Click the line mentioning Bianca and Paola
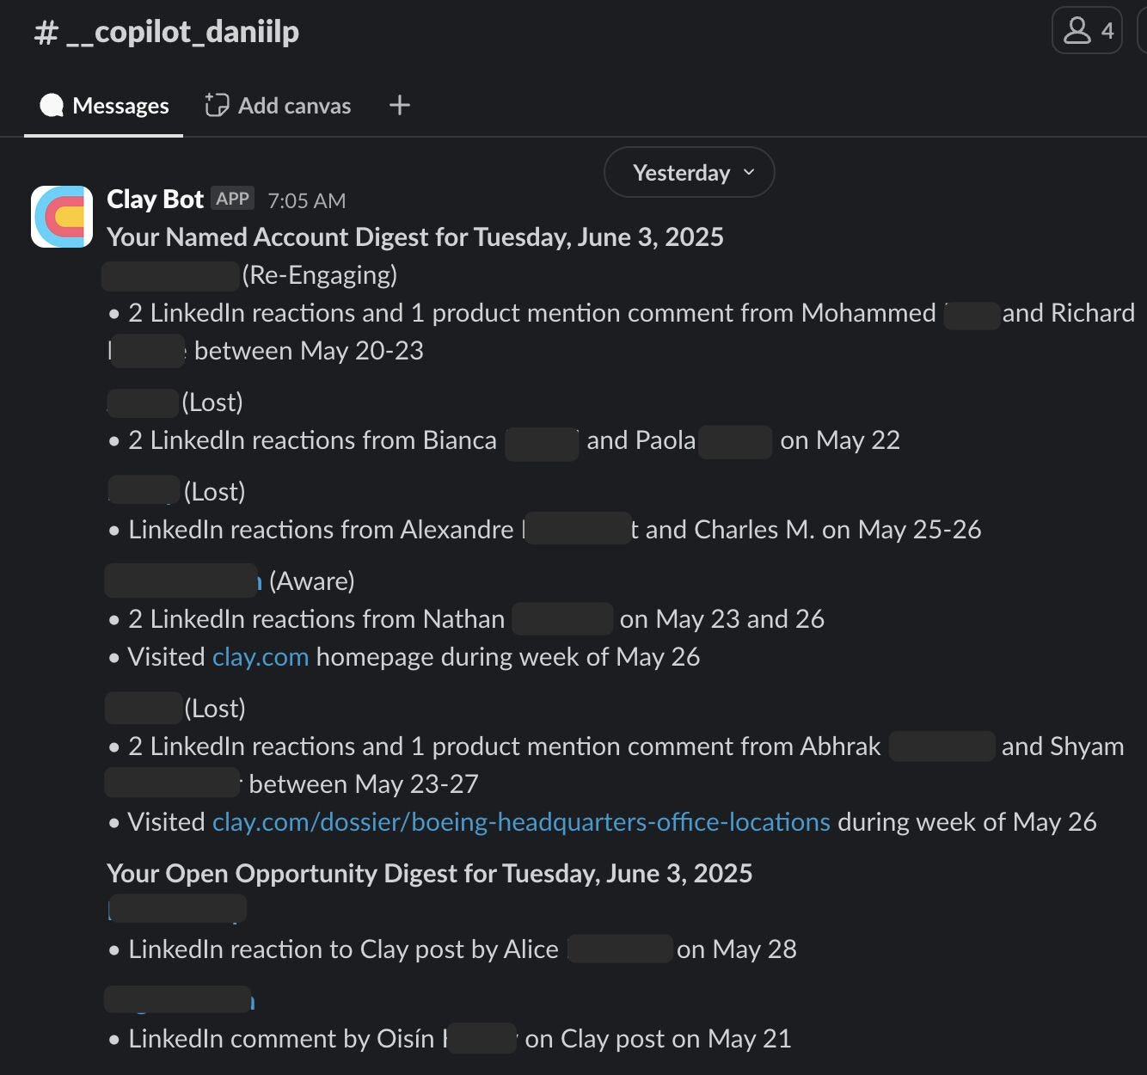This screenshot has width=1147, height=1075. pyautogui.click(x=505, y=440)
